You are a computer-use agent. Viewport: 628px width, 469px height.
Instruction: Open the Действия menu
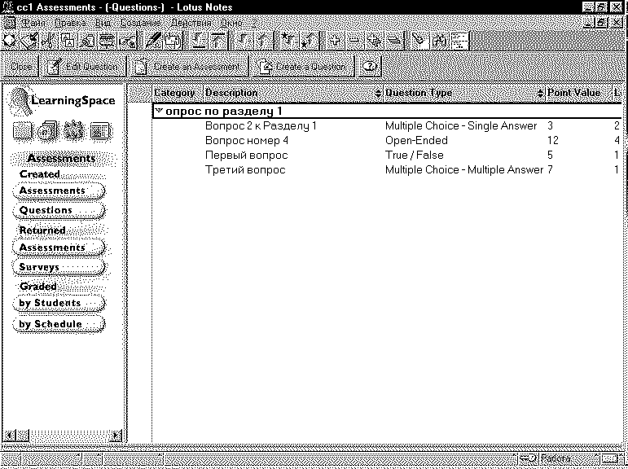[x=191, y=23]
